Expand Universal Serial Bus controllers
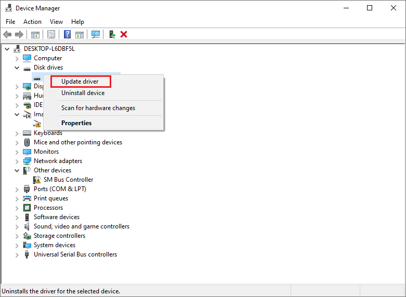 [x=17, y=255]
